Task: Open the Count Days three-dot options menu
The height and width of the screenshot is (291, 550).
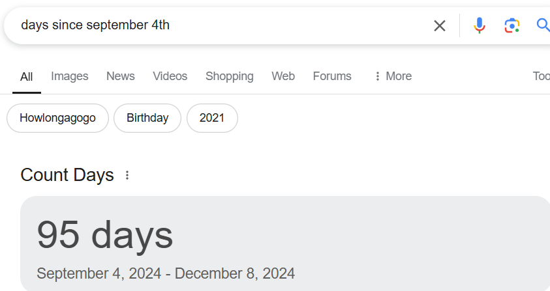Action: click(x=127, y=175)
